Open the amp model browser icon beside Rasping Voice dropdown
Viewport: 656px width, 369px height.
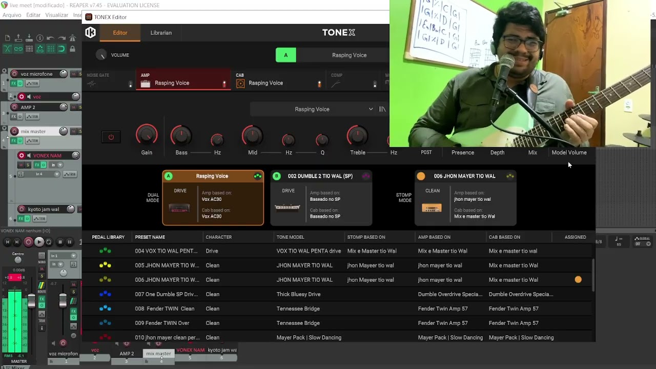[x=382, y=109]
